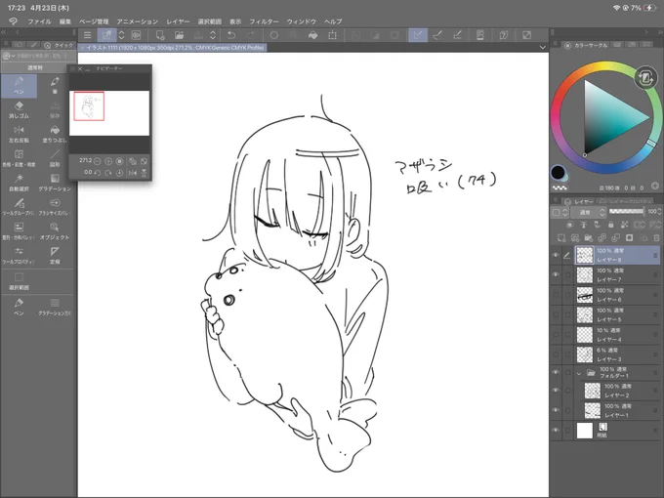664x498 pixels.
Task: Zoom out in the Navigator panel
Action: pyautogui.click(x=98, y=161)
